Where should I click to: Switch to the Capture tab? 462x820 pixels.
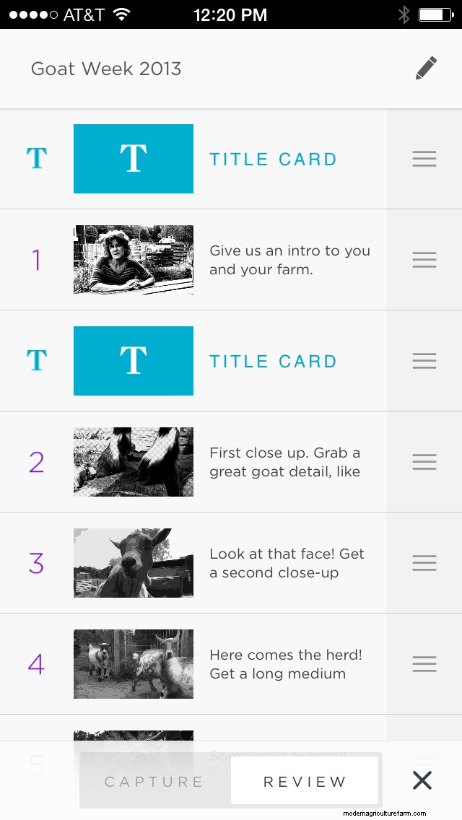[x=154, y=782]
